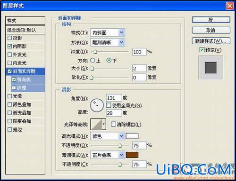Enable the 光泽 satin checkbox
This screenshot has height=181, width=236.
[10, 96]
